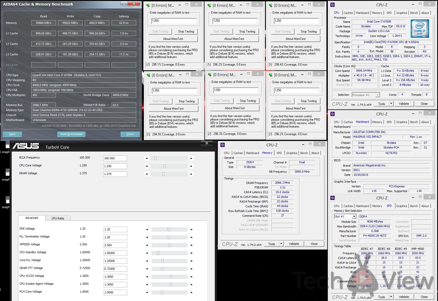This screenshot has width=438, height=301.
Task: Click the left arrow to decrease DRAM Voltage
Action: (147, 174)
